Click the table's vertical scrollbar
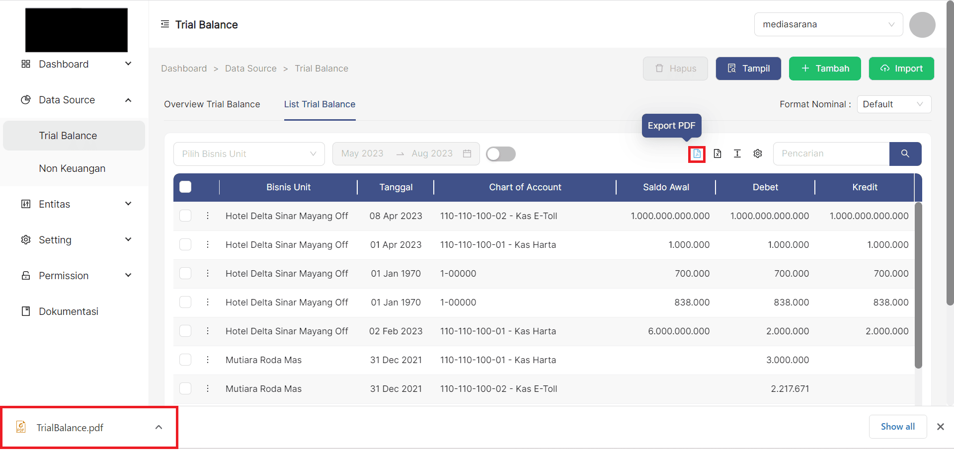954x452 pixels. click(918, 285)
